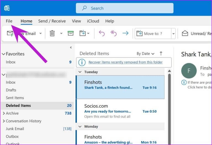Select Inbox under Favorites

37,62
